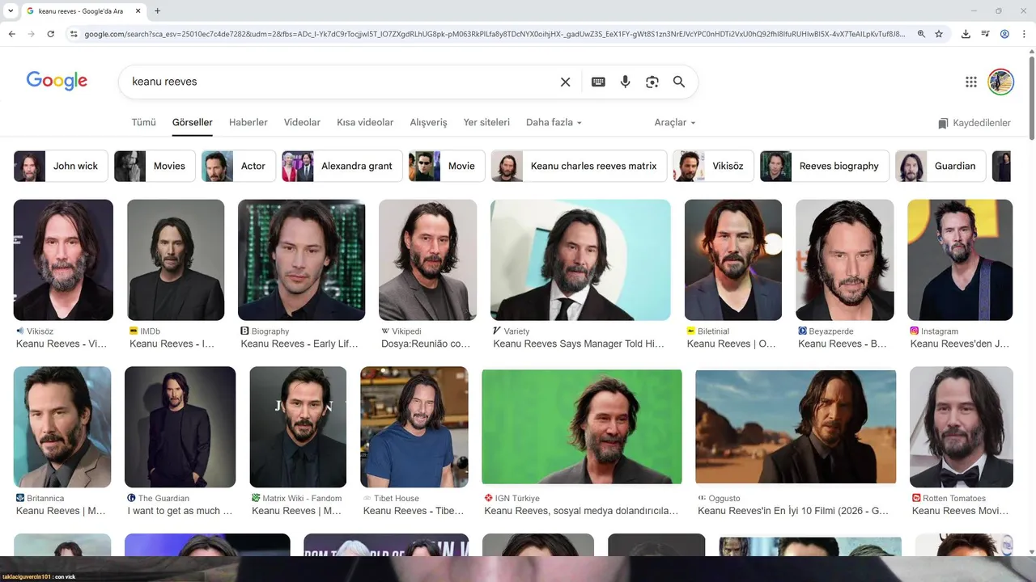Open Google Lens image search icon

click(x=652, y=82)
